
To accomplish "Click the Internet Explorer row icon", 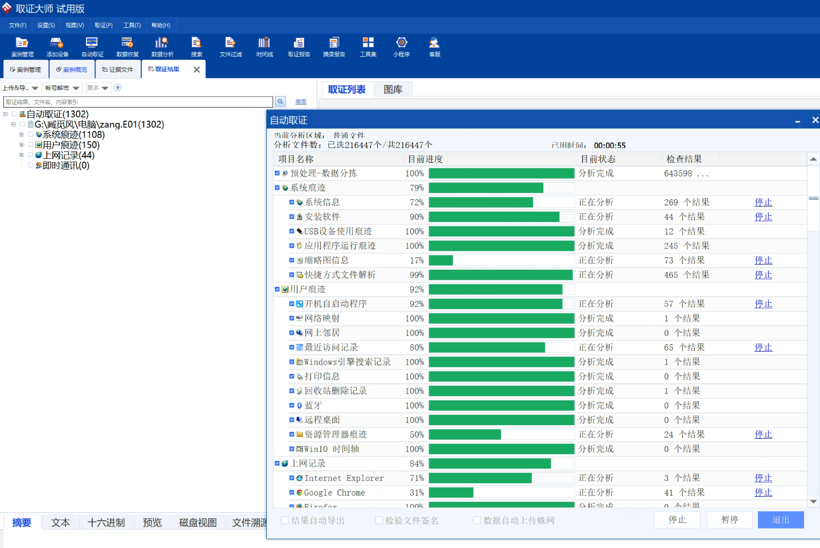I will (x=299, y=478).
